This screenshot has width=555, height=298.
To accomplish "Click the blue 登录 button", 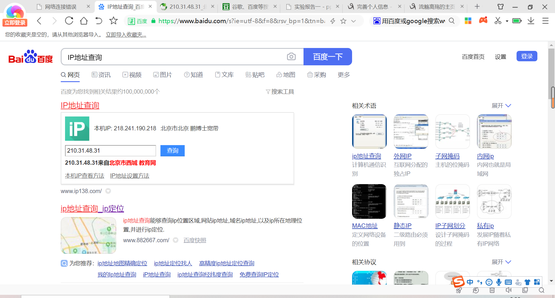I will pos(527,56).
